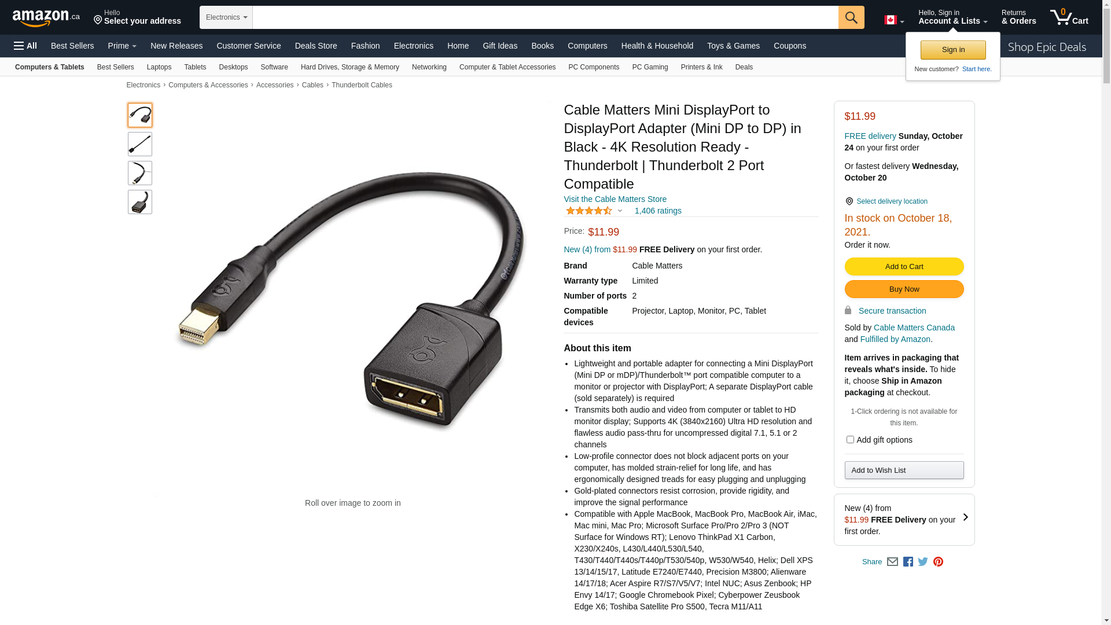Select the PC Gaming subcategory tab
1111x625 pixels.
coord(650,67)
